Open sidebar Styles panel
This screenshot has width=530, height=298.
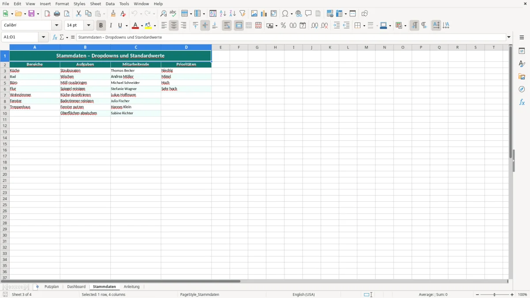coord(522,64)
